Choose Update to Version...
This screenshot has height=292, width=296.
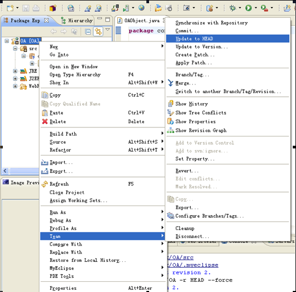228,47
